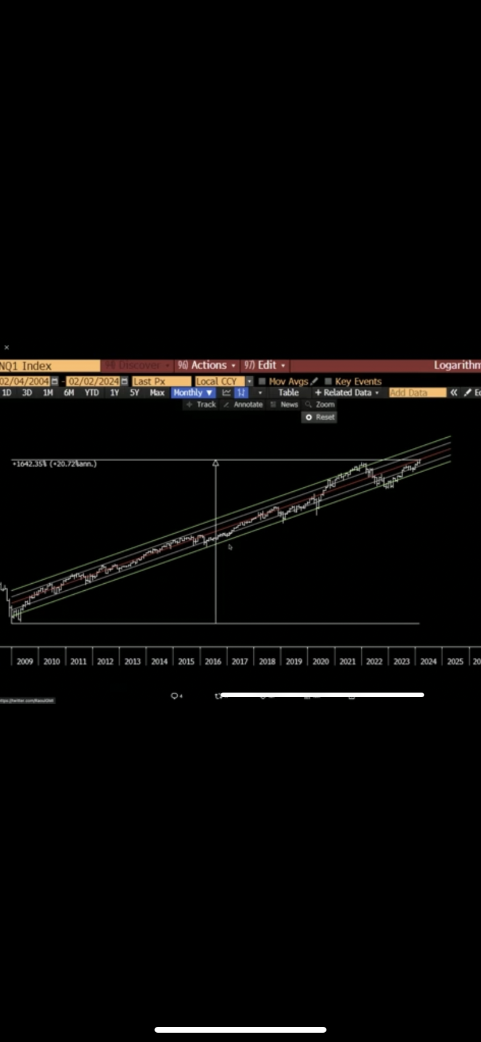Image resolution: width=481 pixels, height=1042 pixels.
Task: Open the 97) Edit menu
Action: (264, 365)
